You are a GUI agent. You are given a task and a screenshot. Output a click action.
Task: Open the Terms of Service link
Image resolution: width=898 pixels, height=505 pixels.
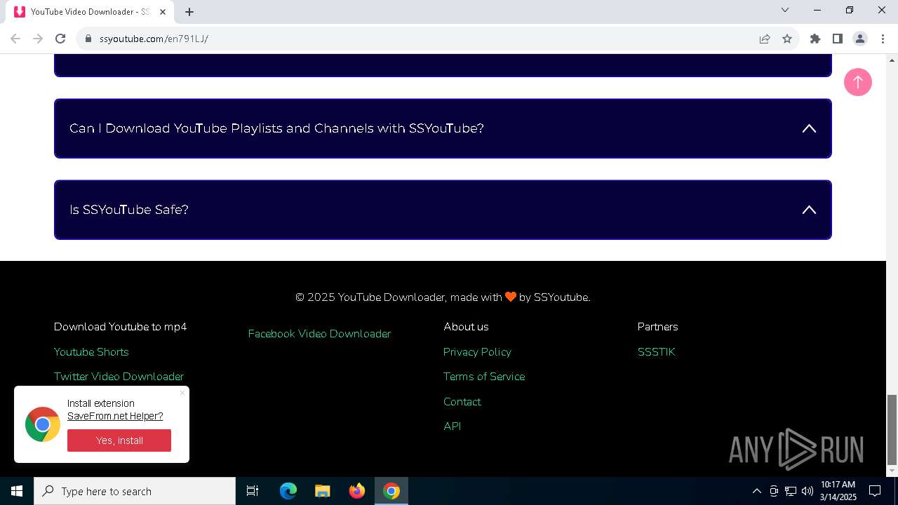[484, 377]
